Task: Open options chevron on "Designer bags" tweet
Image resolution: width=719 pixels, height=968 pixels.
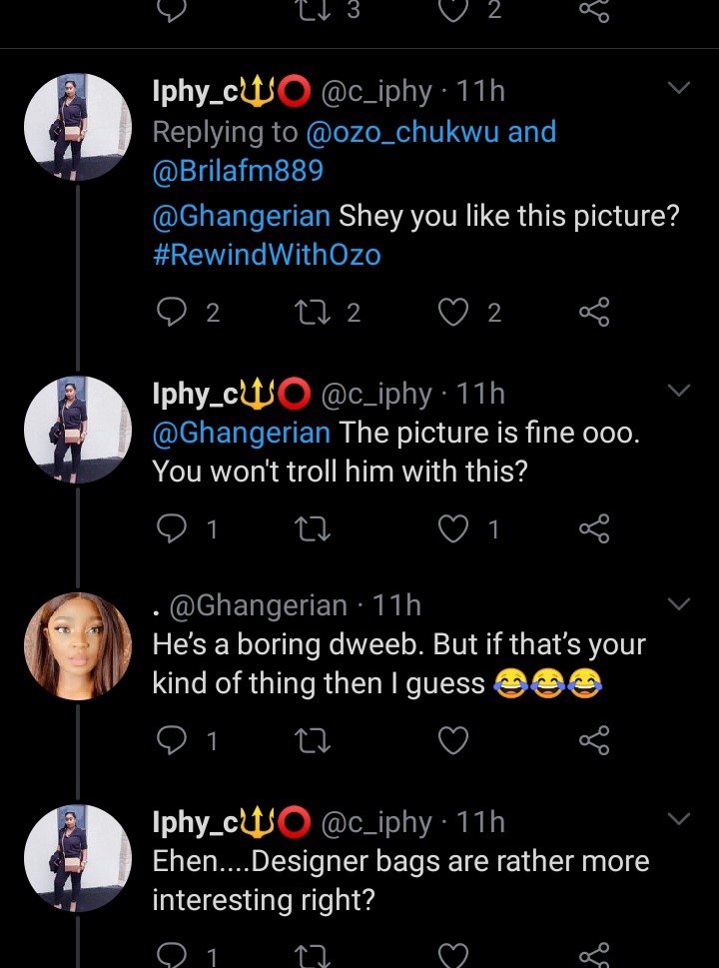Action: coord(679,819)
